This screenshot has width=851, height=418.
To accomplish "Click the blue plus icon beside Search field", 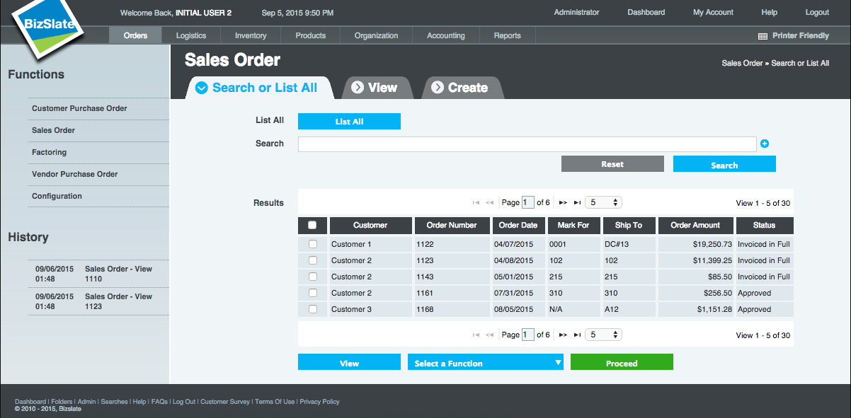I will coord(765,144).
